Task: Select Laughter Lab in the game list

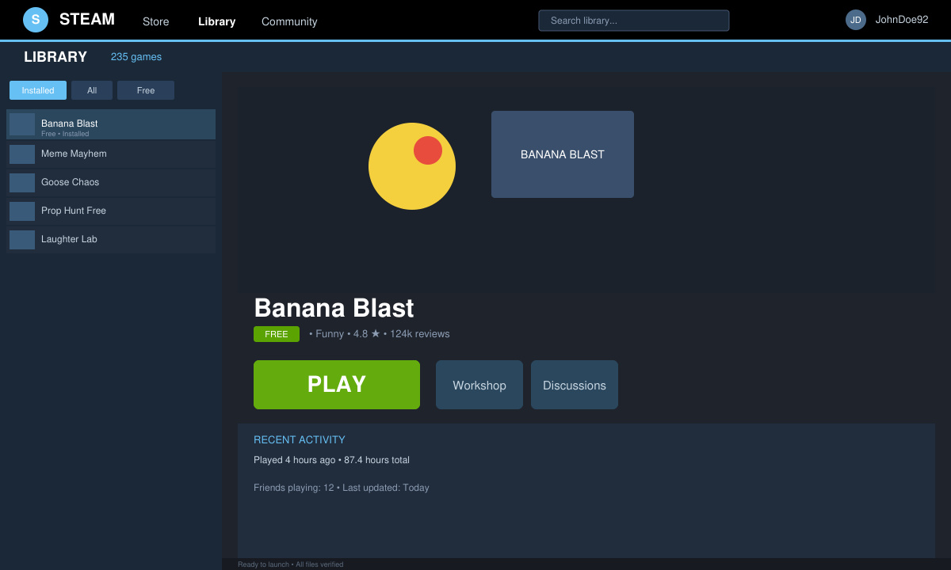Action: click(x=111, y=240)
